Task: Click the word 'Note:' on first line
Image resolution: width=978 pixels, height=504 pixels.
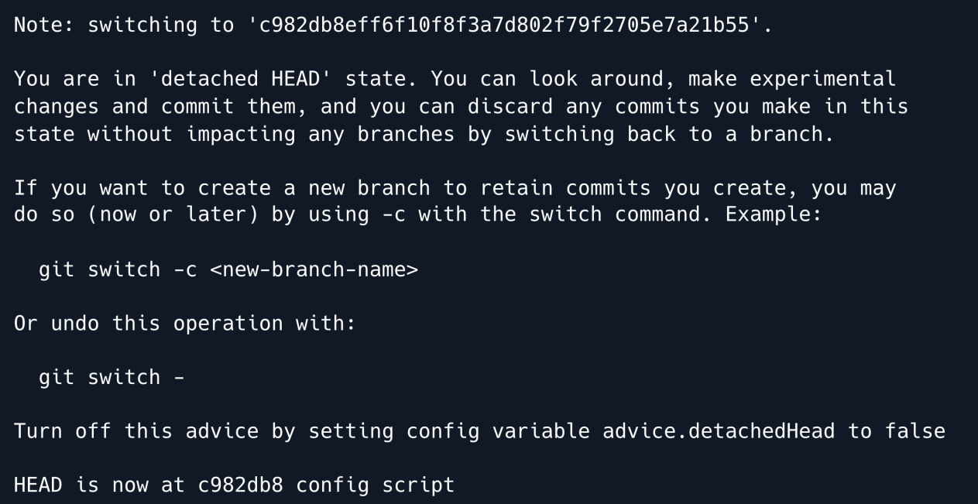Action: click(x=45, y=25)
